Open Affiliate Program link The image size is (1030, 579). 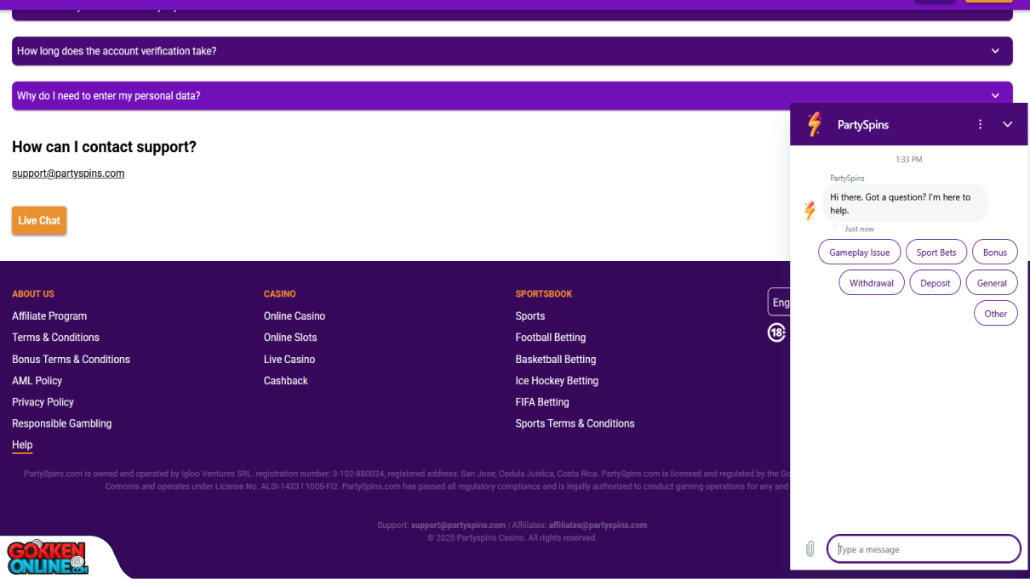(49, 316)
